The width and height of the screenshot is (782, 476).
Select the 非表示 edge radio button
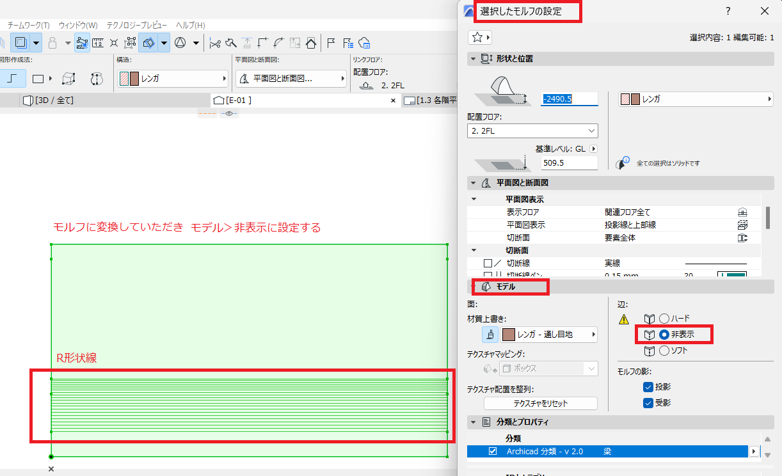click(664, 335)
